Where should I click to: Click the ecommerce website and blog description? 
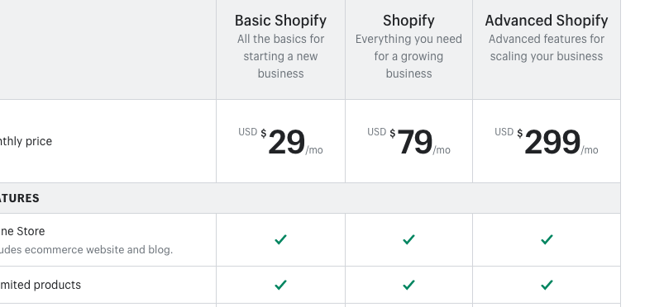(x=86, y=249)
